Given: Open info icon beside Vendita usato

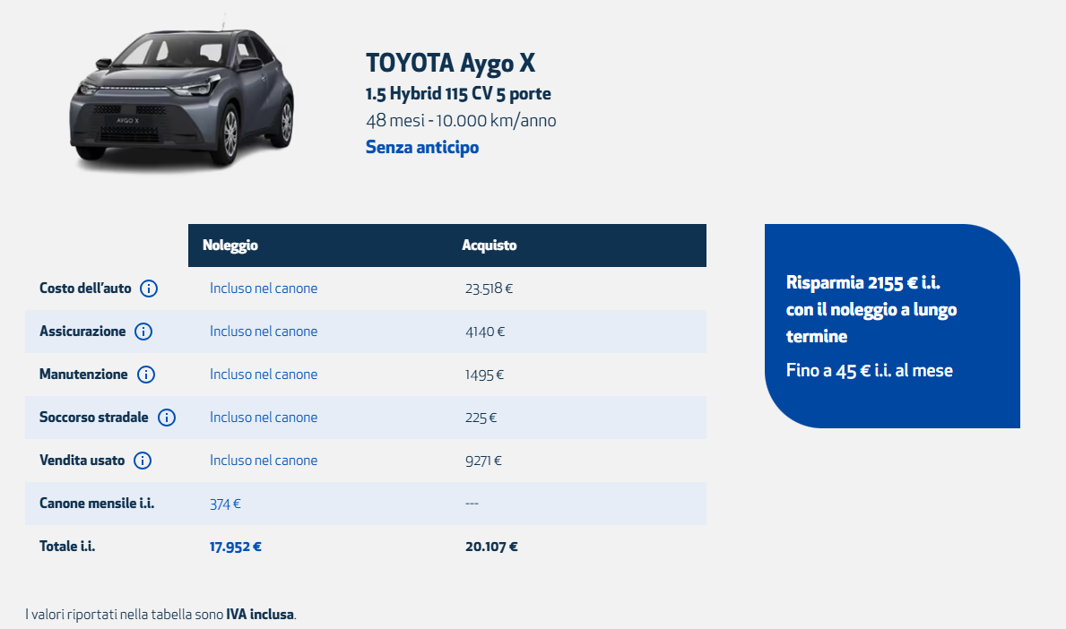Looking at the screenshot, I should coord(142,461).
